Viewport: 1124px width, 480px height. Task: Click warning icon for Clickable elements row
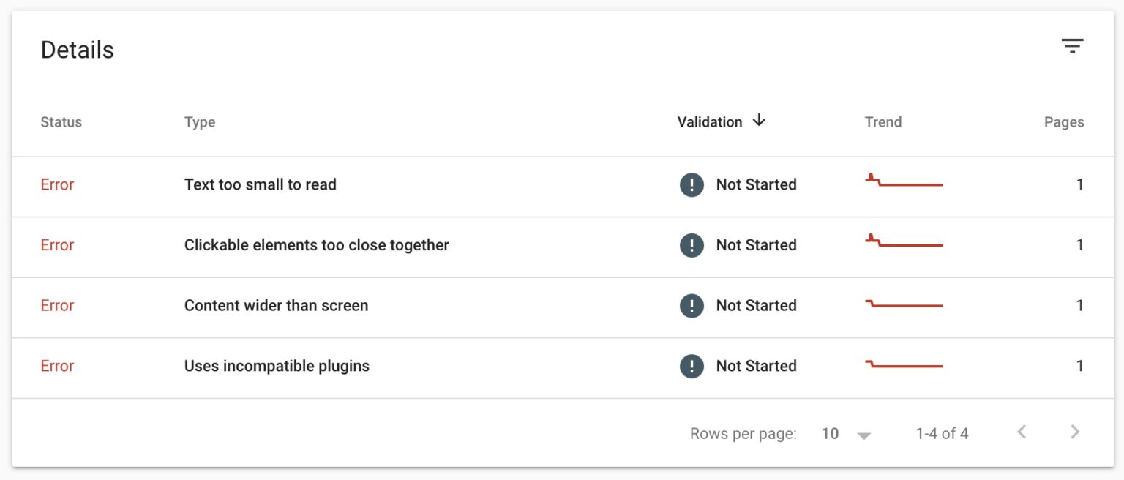692,245
